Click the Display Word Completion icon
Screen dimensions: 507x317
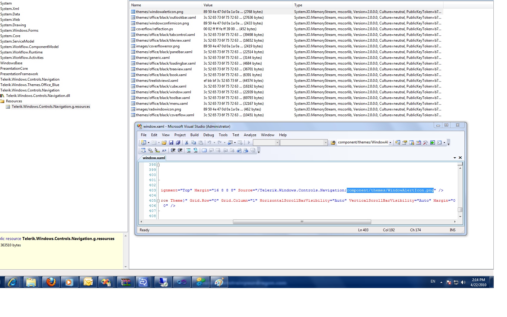point(164,150)
